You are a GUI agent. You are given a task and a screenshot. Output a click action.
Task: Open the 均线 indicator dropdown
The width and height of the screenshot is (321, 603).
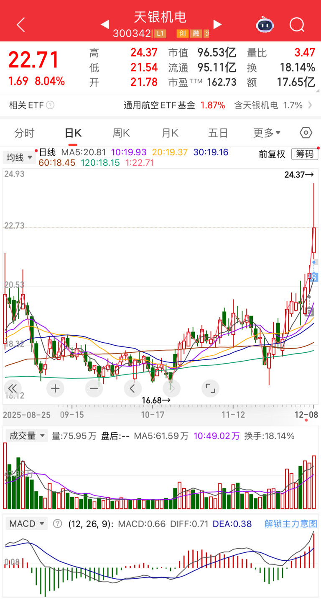(x=19, y=157)
